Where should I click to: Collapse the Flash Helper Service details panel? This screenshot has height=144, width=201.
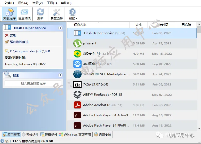[60, 28]
